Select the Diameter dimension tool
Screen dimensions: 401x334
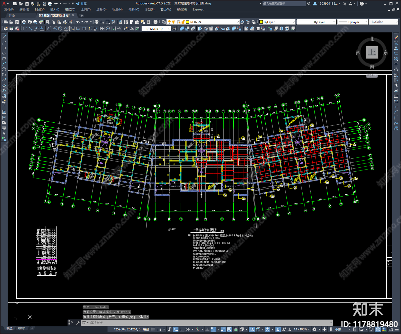coord(60,29)
